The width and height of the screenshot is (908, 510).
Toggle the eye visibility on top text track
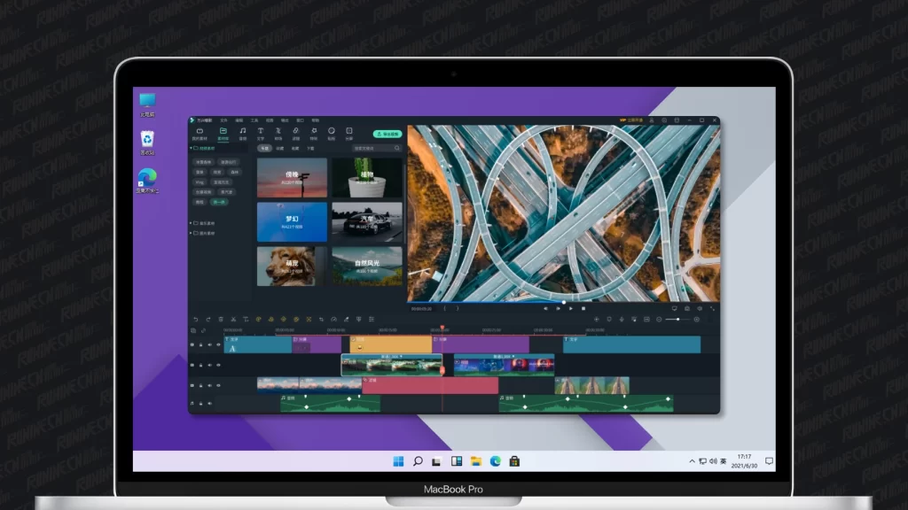pyautogui.click(x=218, y=344)
